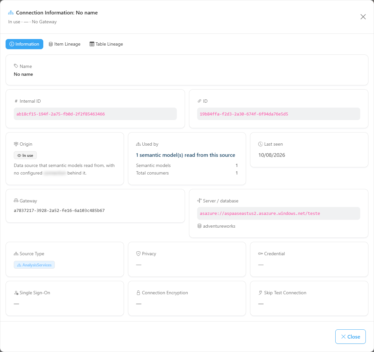Click the database icon next to adventureworks
This screenshot has height=352, width=374.
click(199, 226)
